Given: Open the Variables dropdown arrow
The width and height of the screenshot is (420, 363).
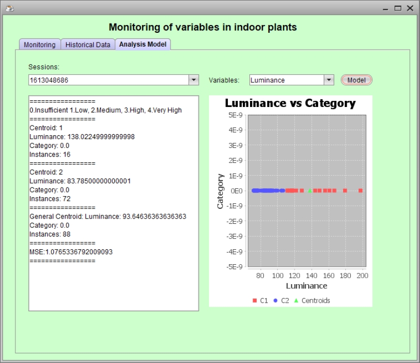Looking at the screenshot, I should [328, 80].
